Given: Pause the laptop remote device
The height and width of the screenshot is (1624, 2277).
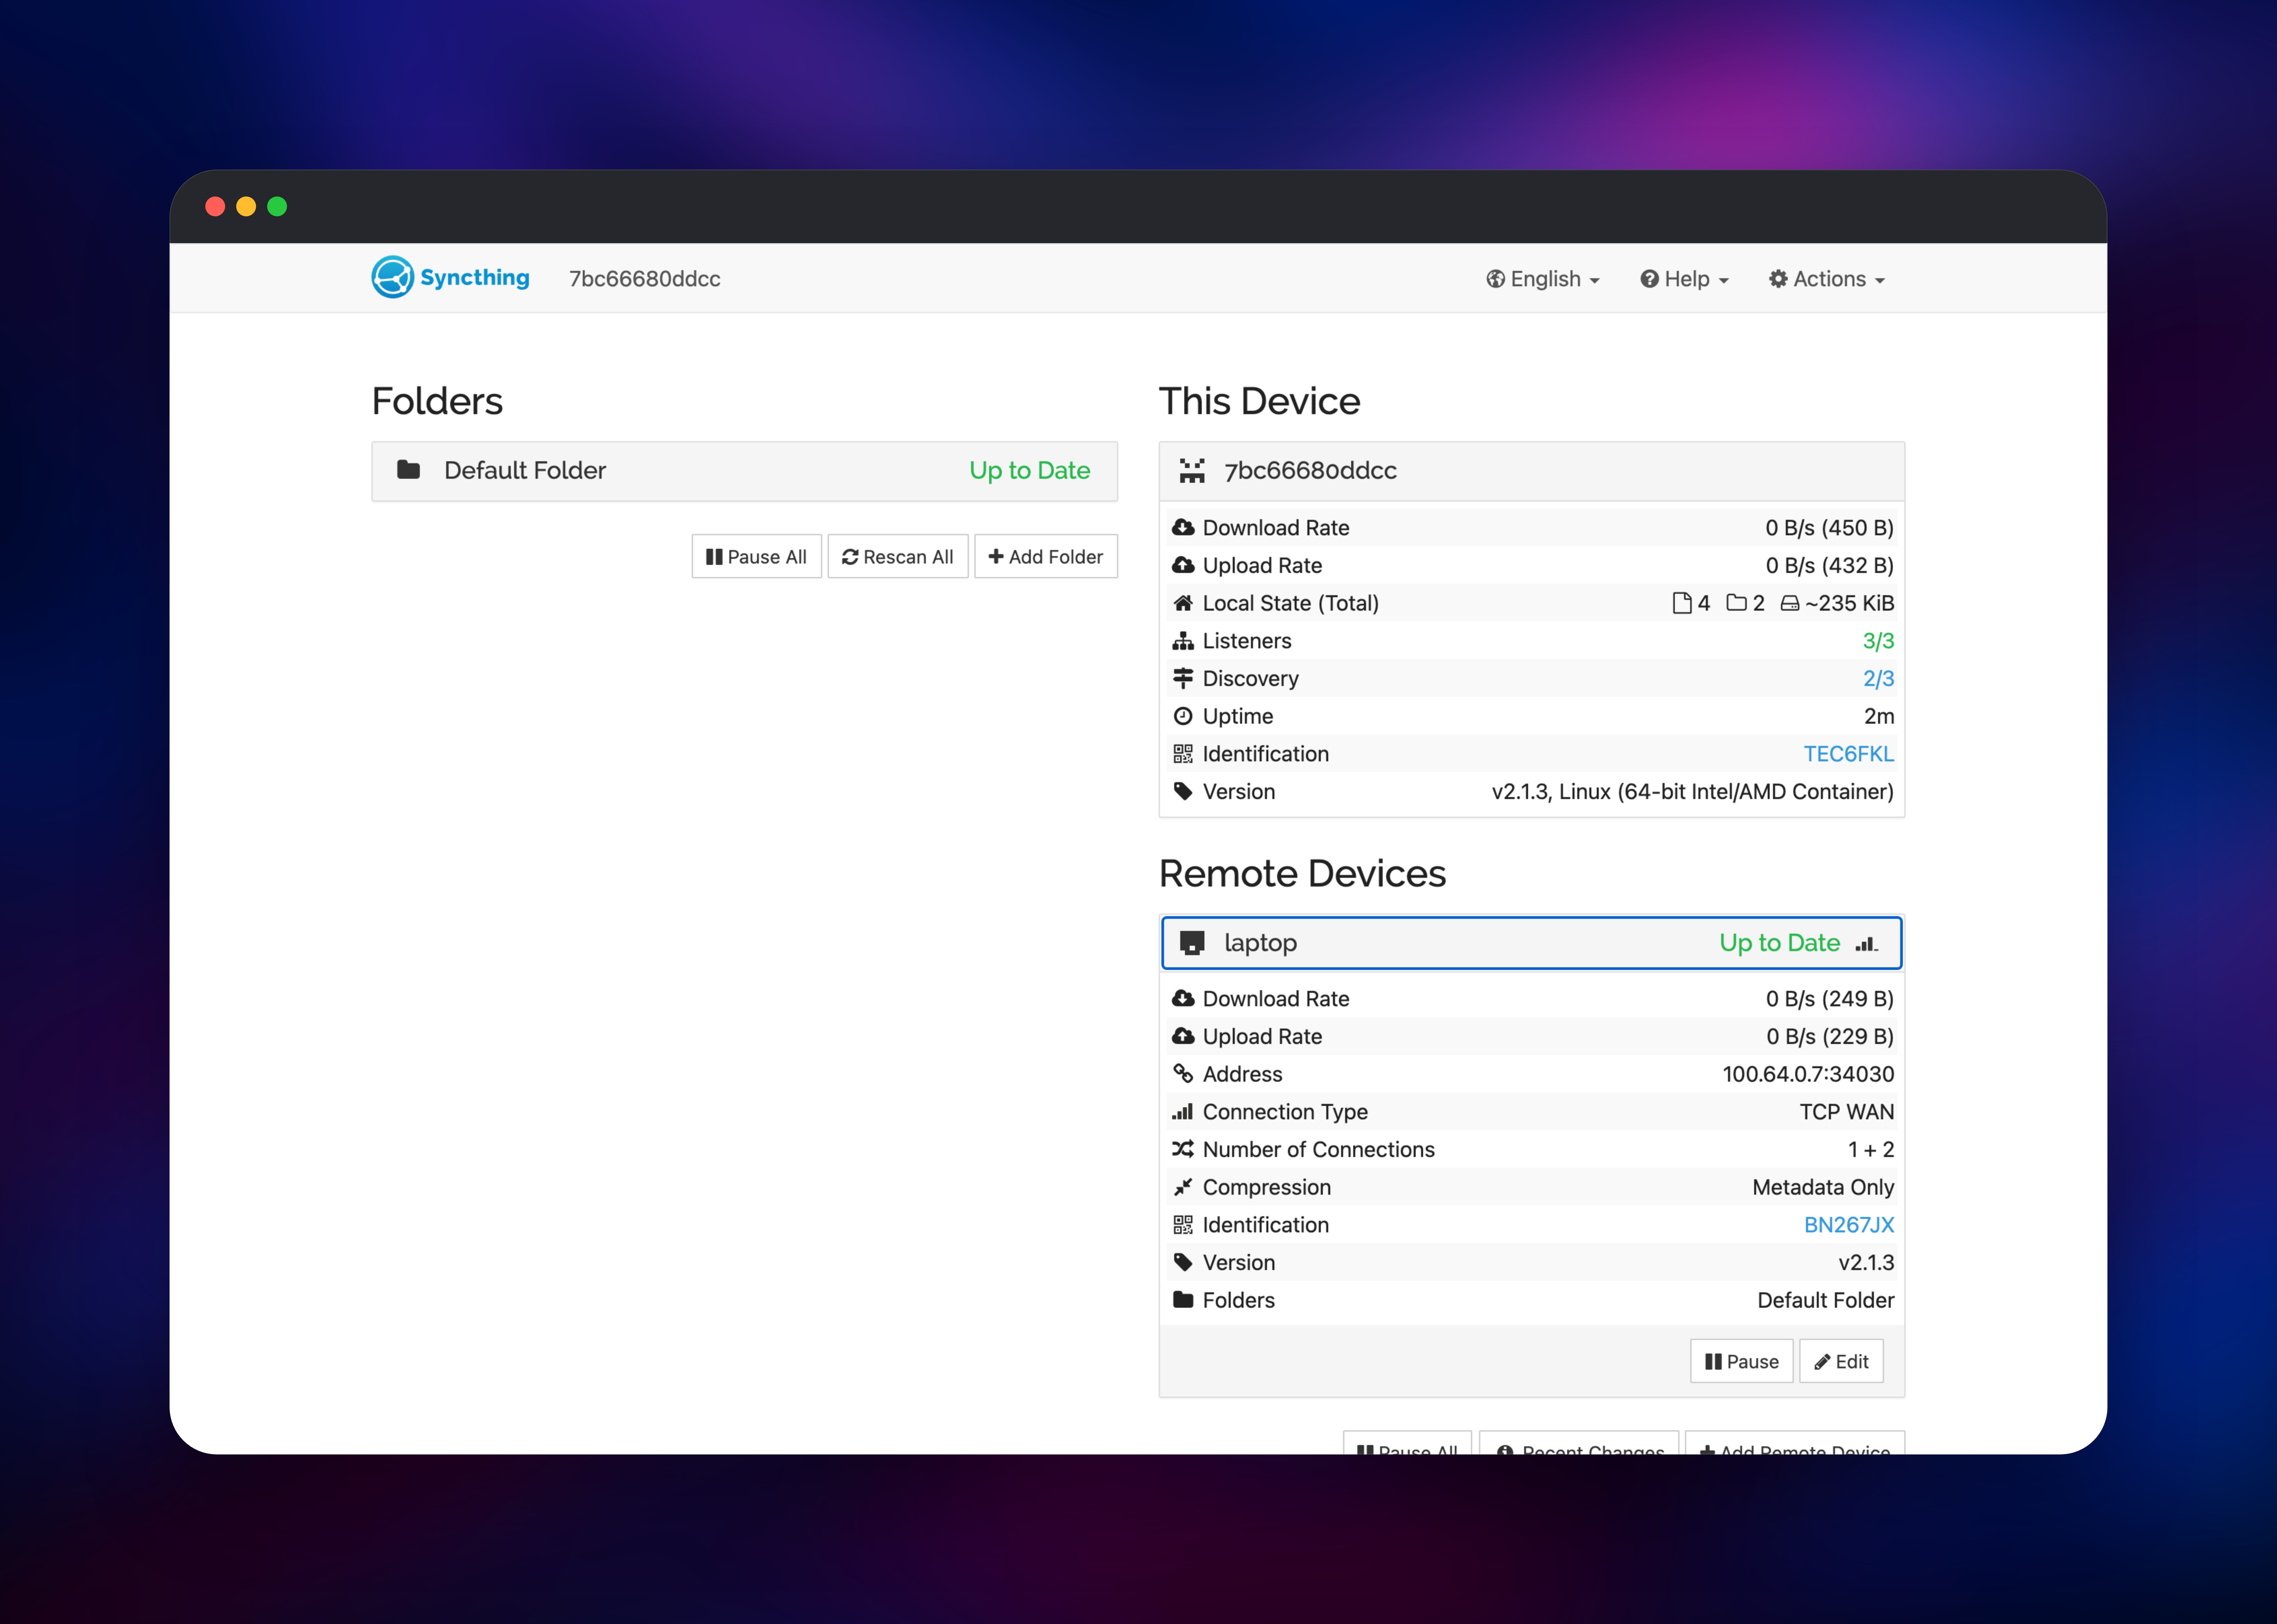Looking at the screenshot, I should click(x=1742, y=1361).
